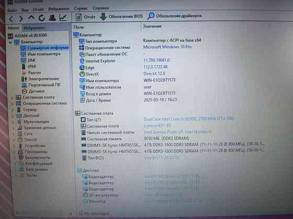293x219 pixels.
Task: Click the Конфигурация icon in tree
Action: click(x=21, y=164)
